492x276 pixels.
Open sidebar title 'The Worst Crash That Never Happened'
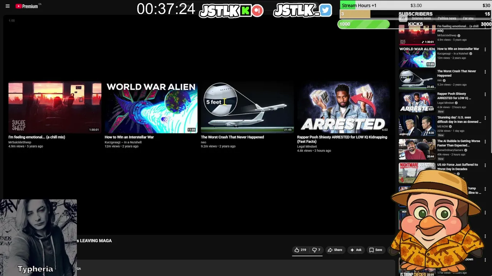pos(456,73)
